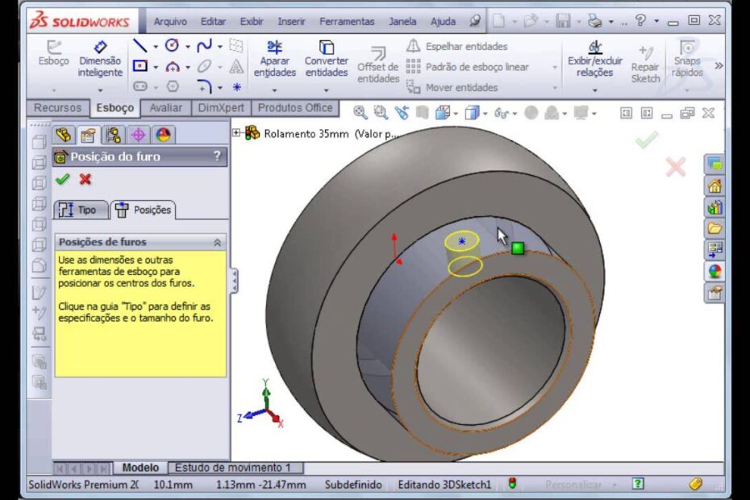
Task: Open the Appearances tab in task pane
Action: [x=715, y=271]
